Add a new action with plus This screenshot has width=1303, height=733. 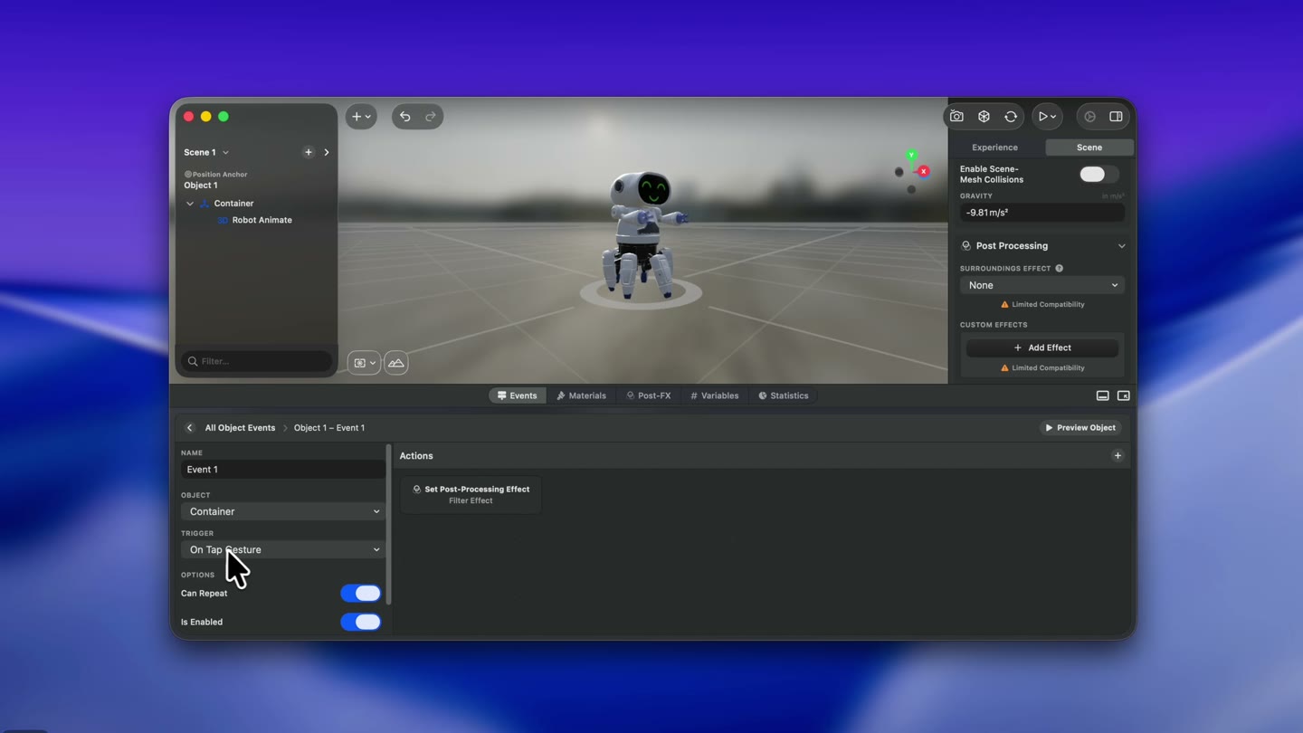click(x=1118, y=456)
